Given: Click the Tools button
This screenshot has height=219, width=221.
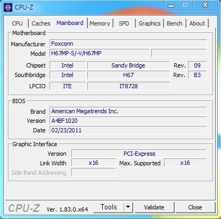Looking at the screenshot, I should [109, 207].
